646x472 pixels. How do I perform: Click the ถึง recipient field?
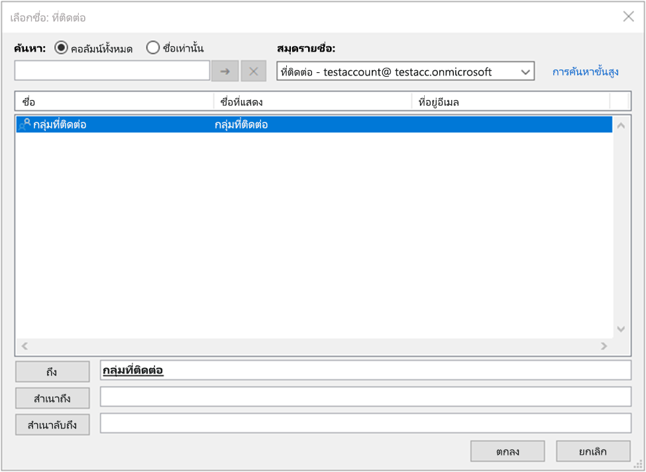click(x=366, y=370)
